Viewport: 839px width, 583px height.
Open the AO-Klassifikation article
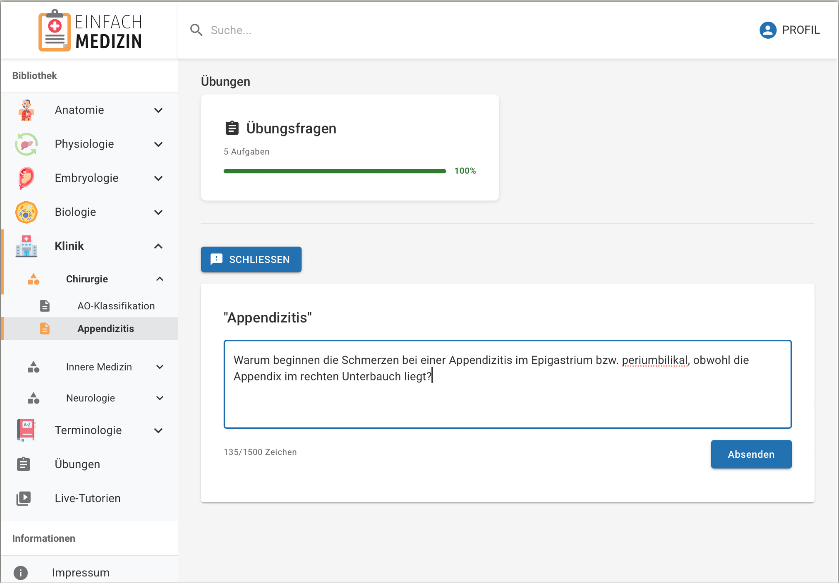click(x=116, y=306)
